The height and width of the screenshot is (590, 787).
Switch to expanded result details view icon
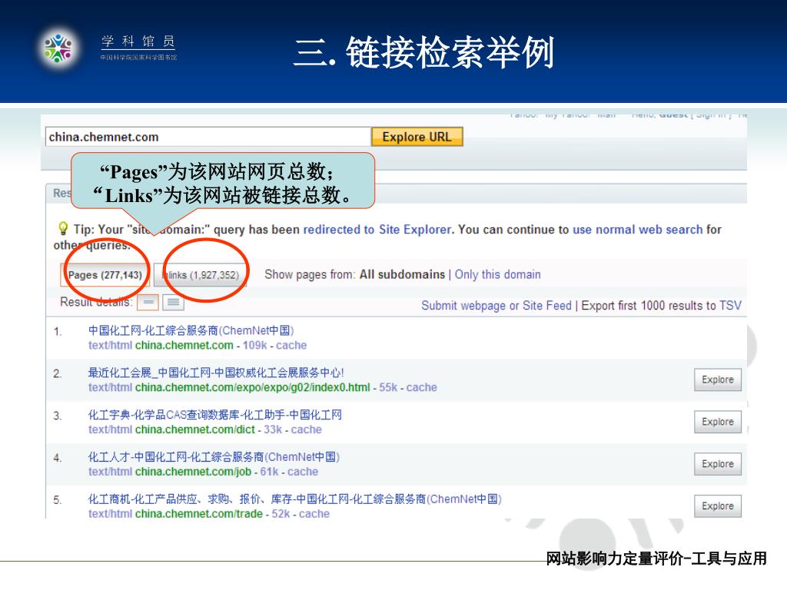tap(173, 302)
